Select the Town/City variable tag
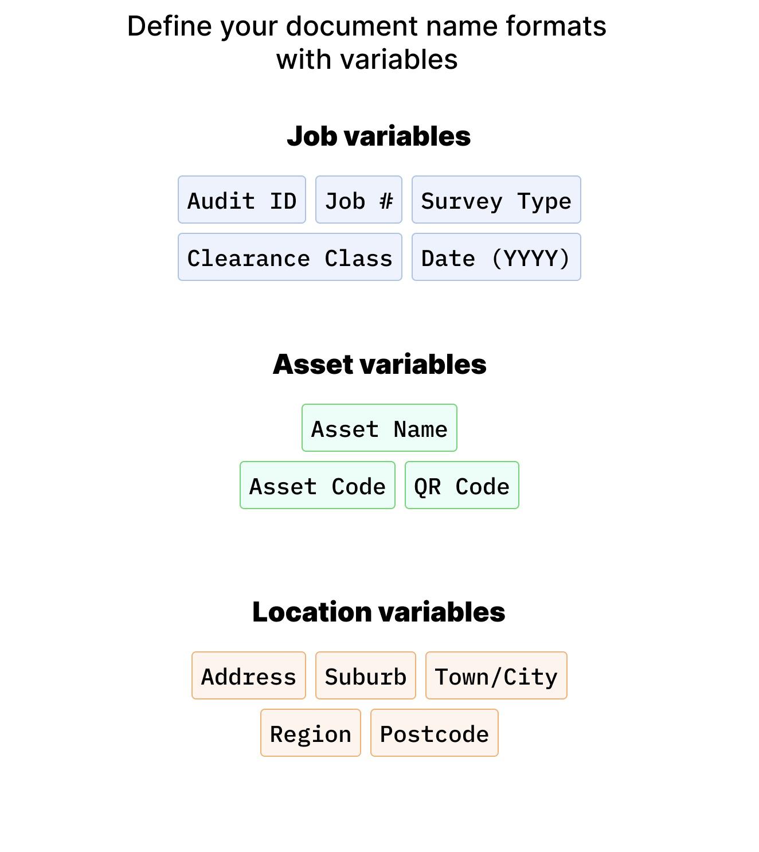 496,675
